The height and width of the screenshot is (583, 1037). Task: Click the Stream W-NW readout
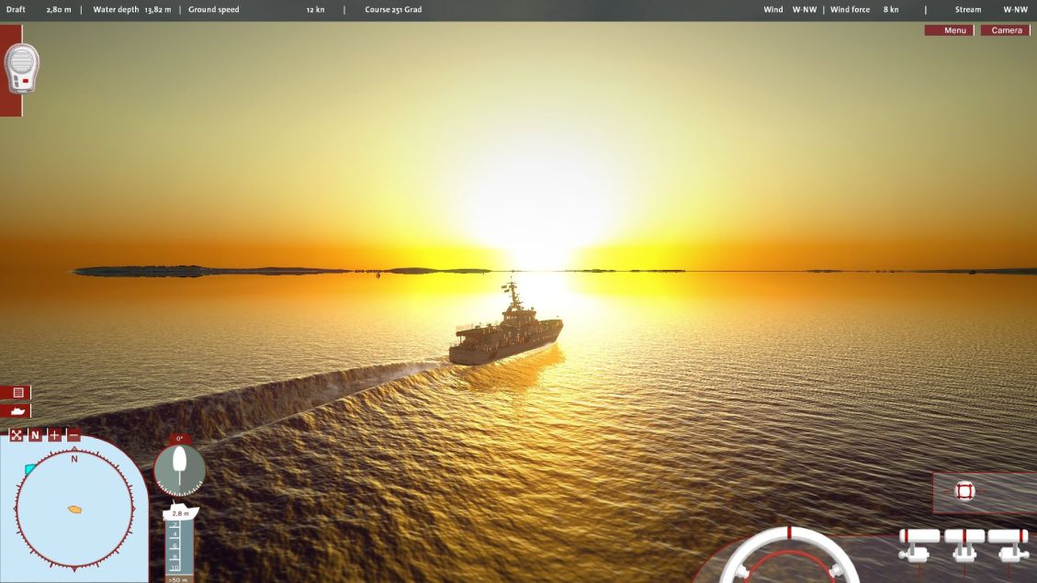pyautogui.click(x=991, y=10)
